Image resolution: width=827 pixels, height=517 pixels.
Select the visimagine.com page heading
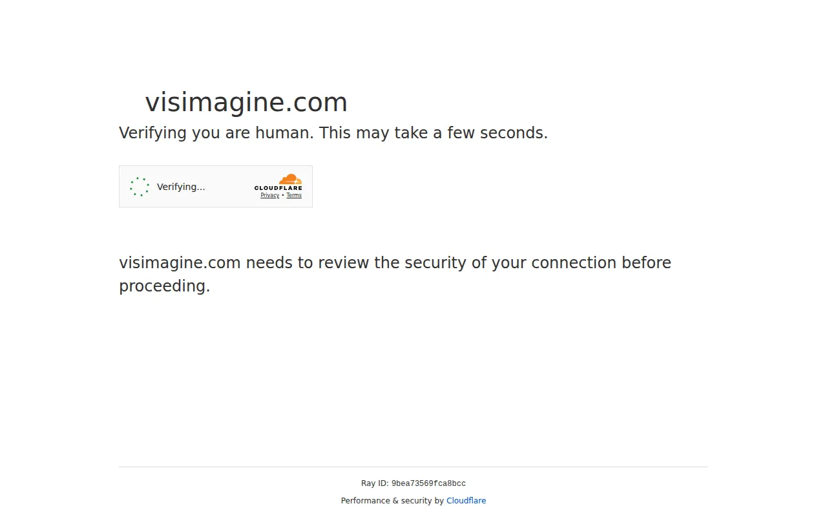point(246,102)
